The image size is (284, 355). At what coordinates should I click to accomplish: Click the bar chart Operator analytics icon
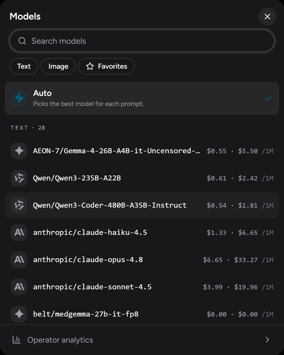16,340
